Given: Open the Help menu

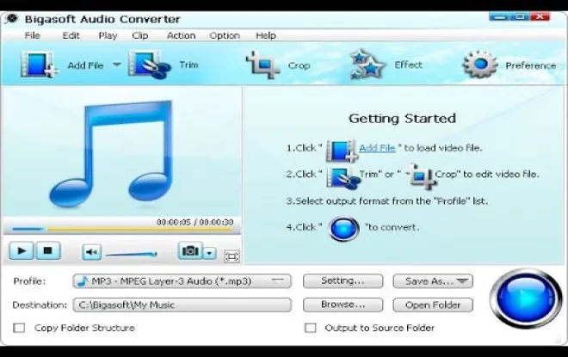Looking at the screenshot, I should [266, 35].
